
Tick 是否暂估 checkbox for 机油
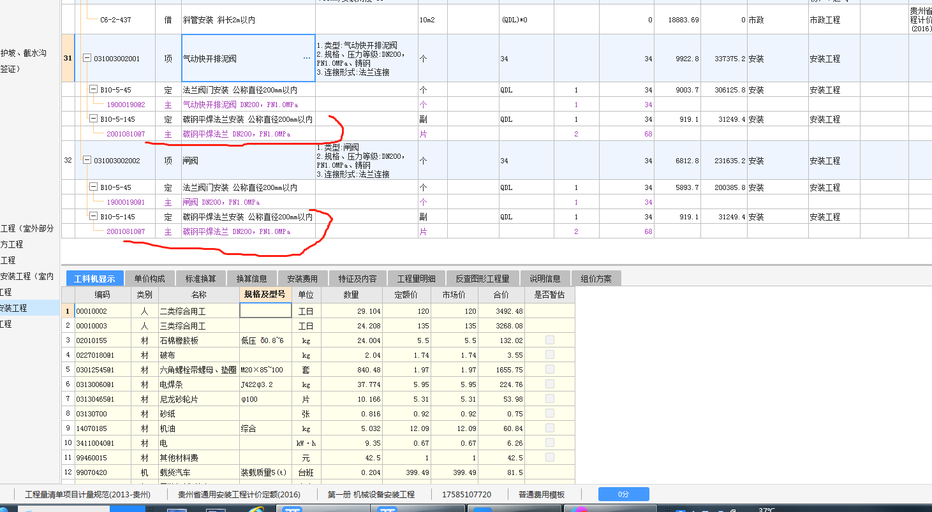point(549,428)
